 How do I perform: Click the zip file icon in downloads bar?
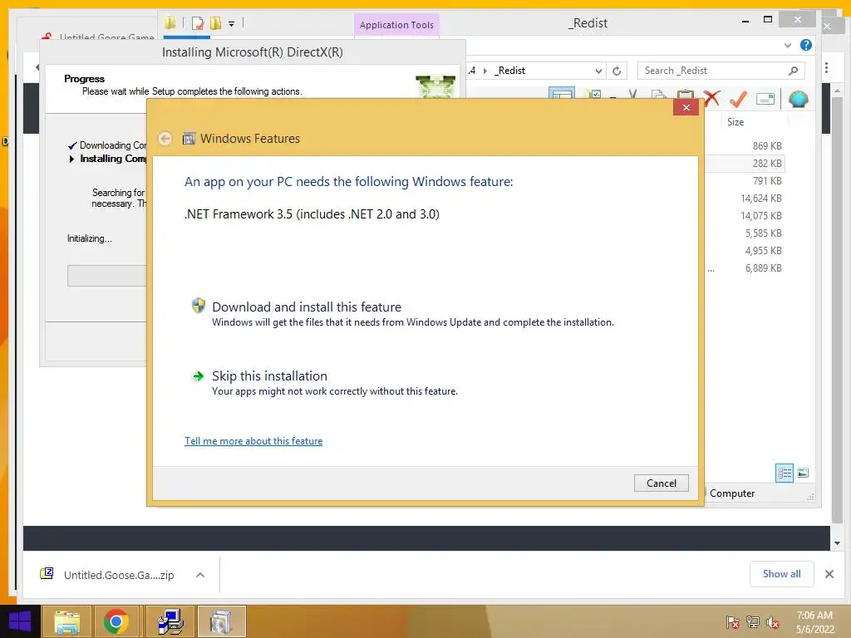pos(47,574)
